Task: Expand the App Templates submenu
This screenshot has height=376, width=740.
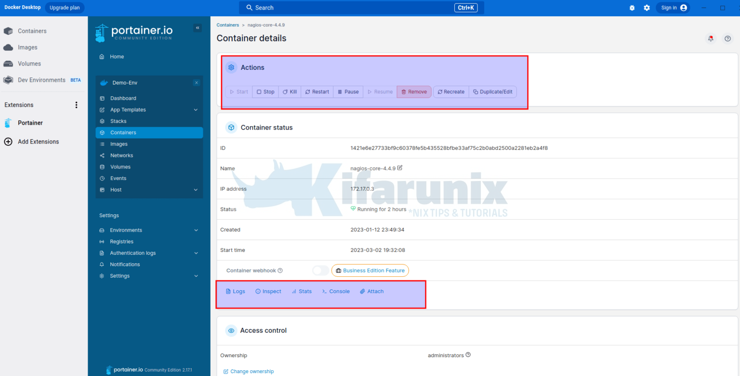Action: [x=196, y=110]
